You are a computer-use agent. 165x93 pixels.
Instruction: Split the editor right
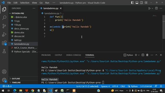point(156,8)
